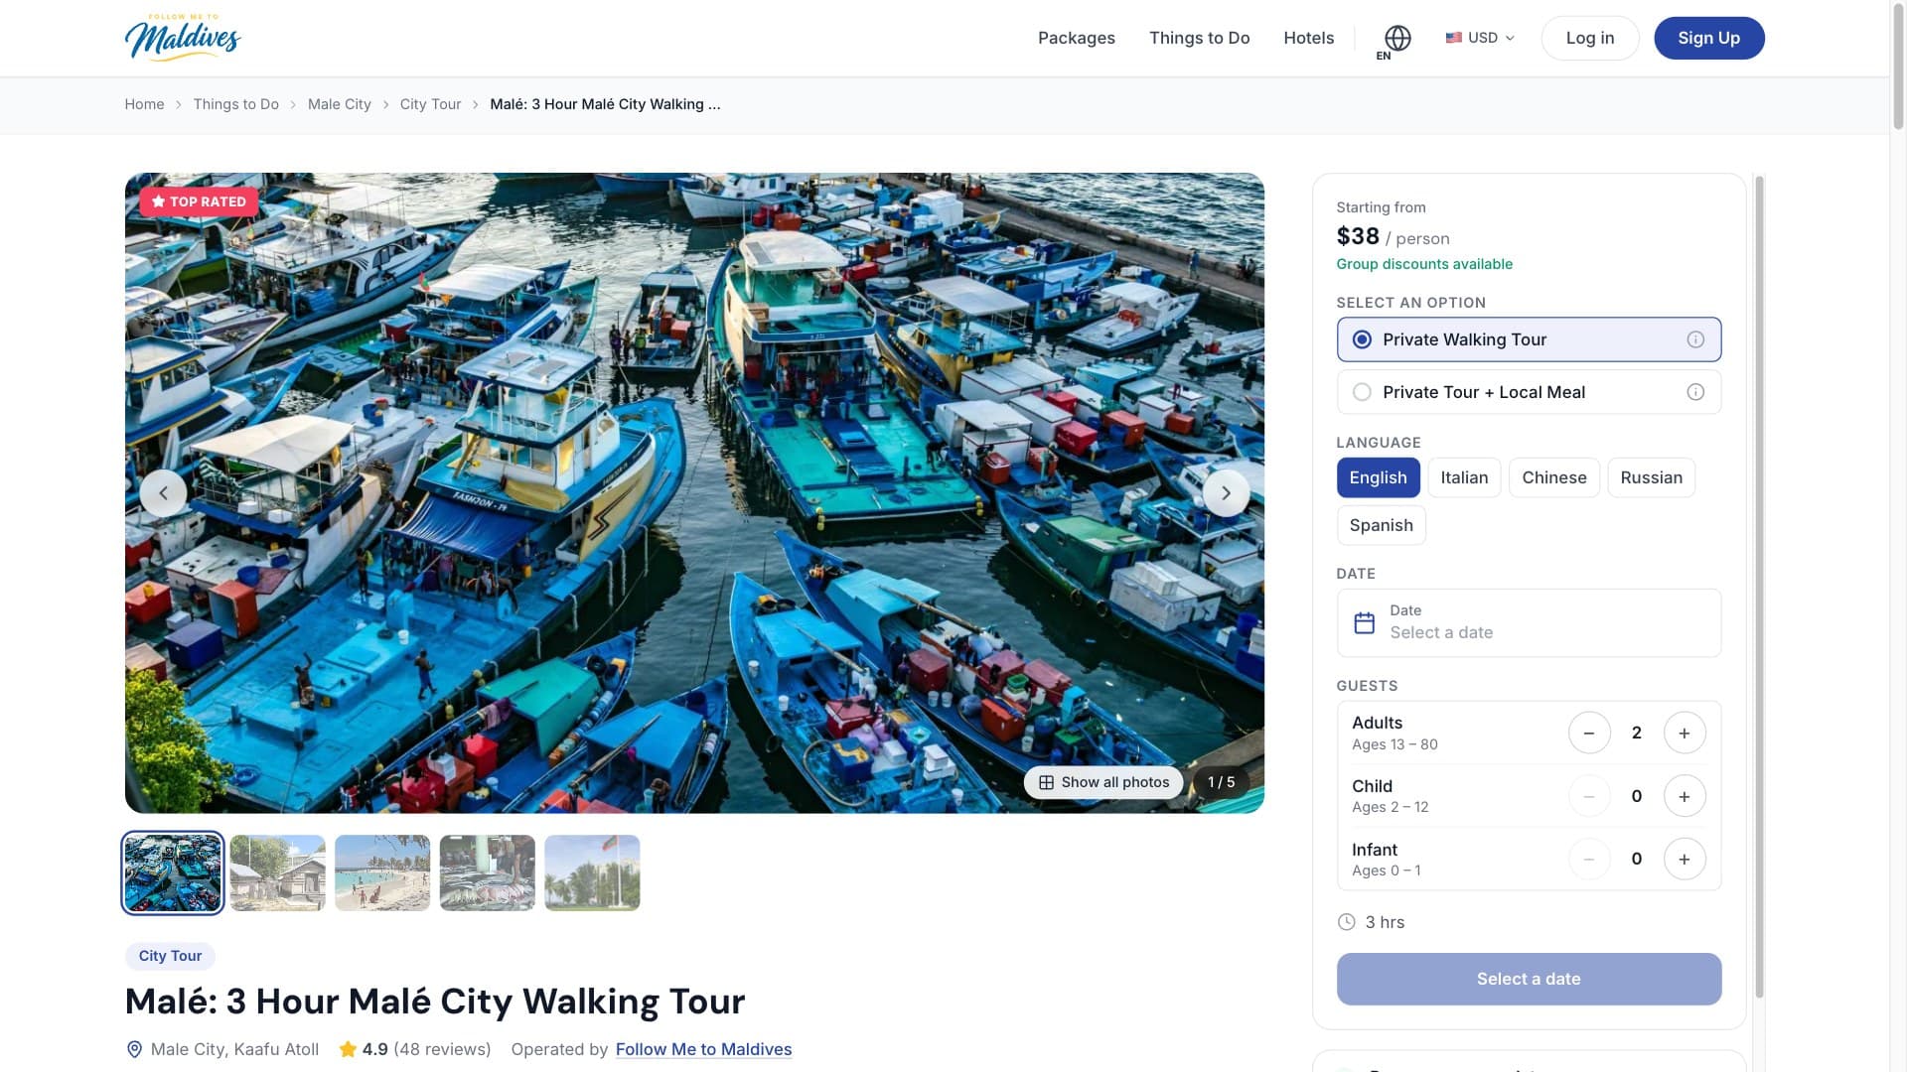The image size is (1907, 1072).
Task: Select the beach photo thumbnail
Action: tap(382, 872)
